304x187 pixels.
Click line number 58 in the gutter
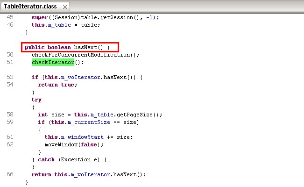(10, 115)
